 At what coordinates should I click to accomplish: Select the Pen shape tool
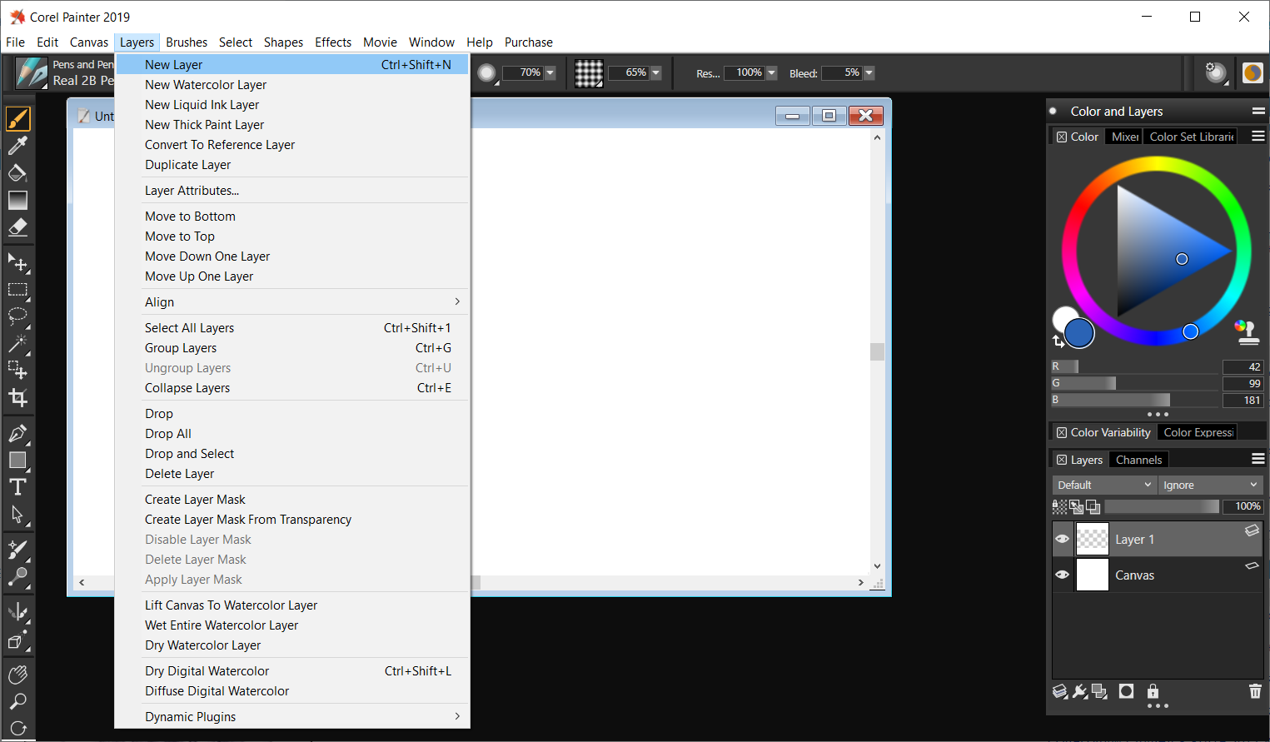[17, 433]
